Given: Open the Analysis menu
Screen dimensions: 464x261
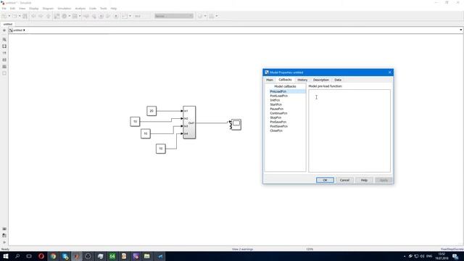Looking at the screenshot, I should tap(80, 9).
